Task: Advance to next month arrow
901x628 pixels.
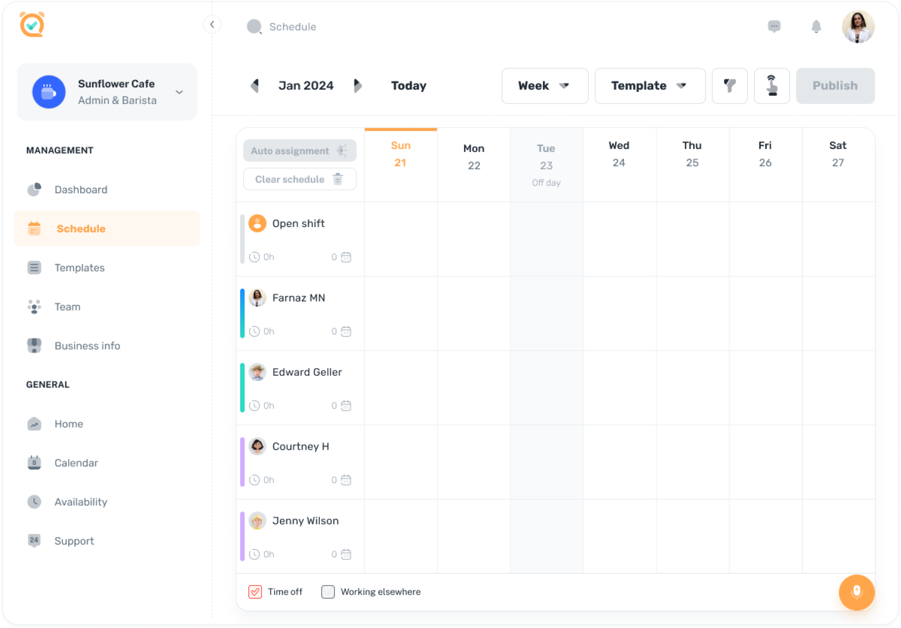Action: pyautogui.click(x=357, y=86)
